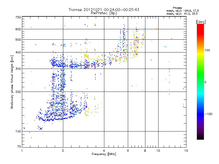
Task: Click the colorbar tick label '100'
Action: point(207,50)
